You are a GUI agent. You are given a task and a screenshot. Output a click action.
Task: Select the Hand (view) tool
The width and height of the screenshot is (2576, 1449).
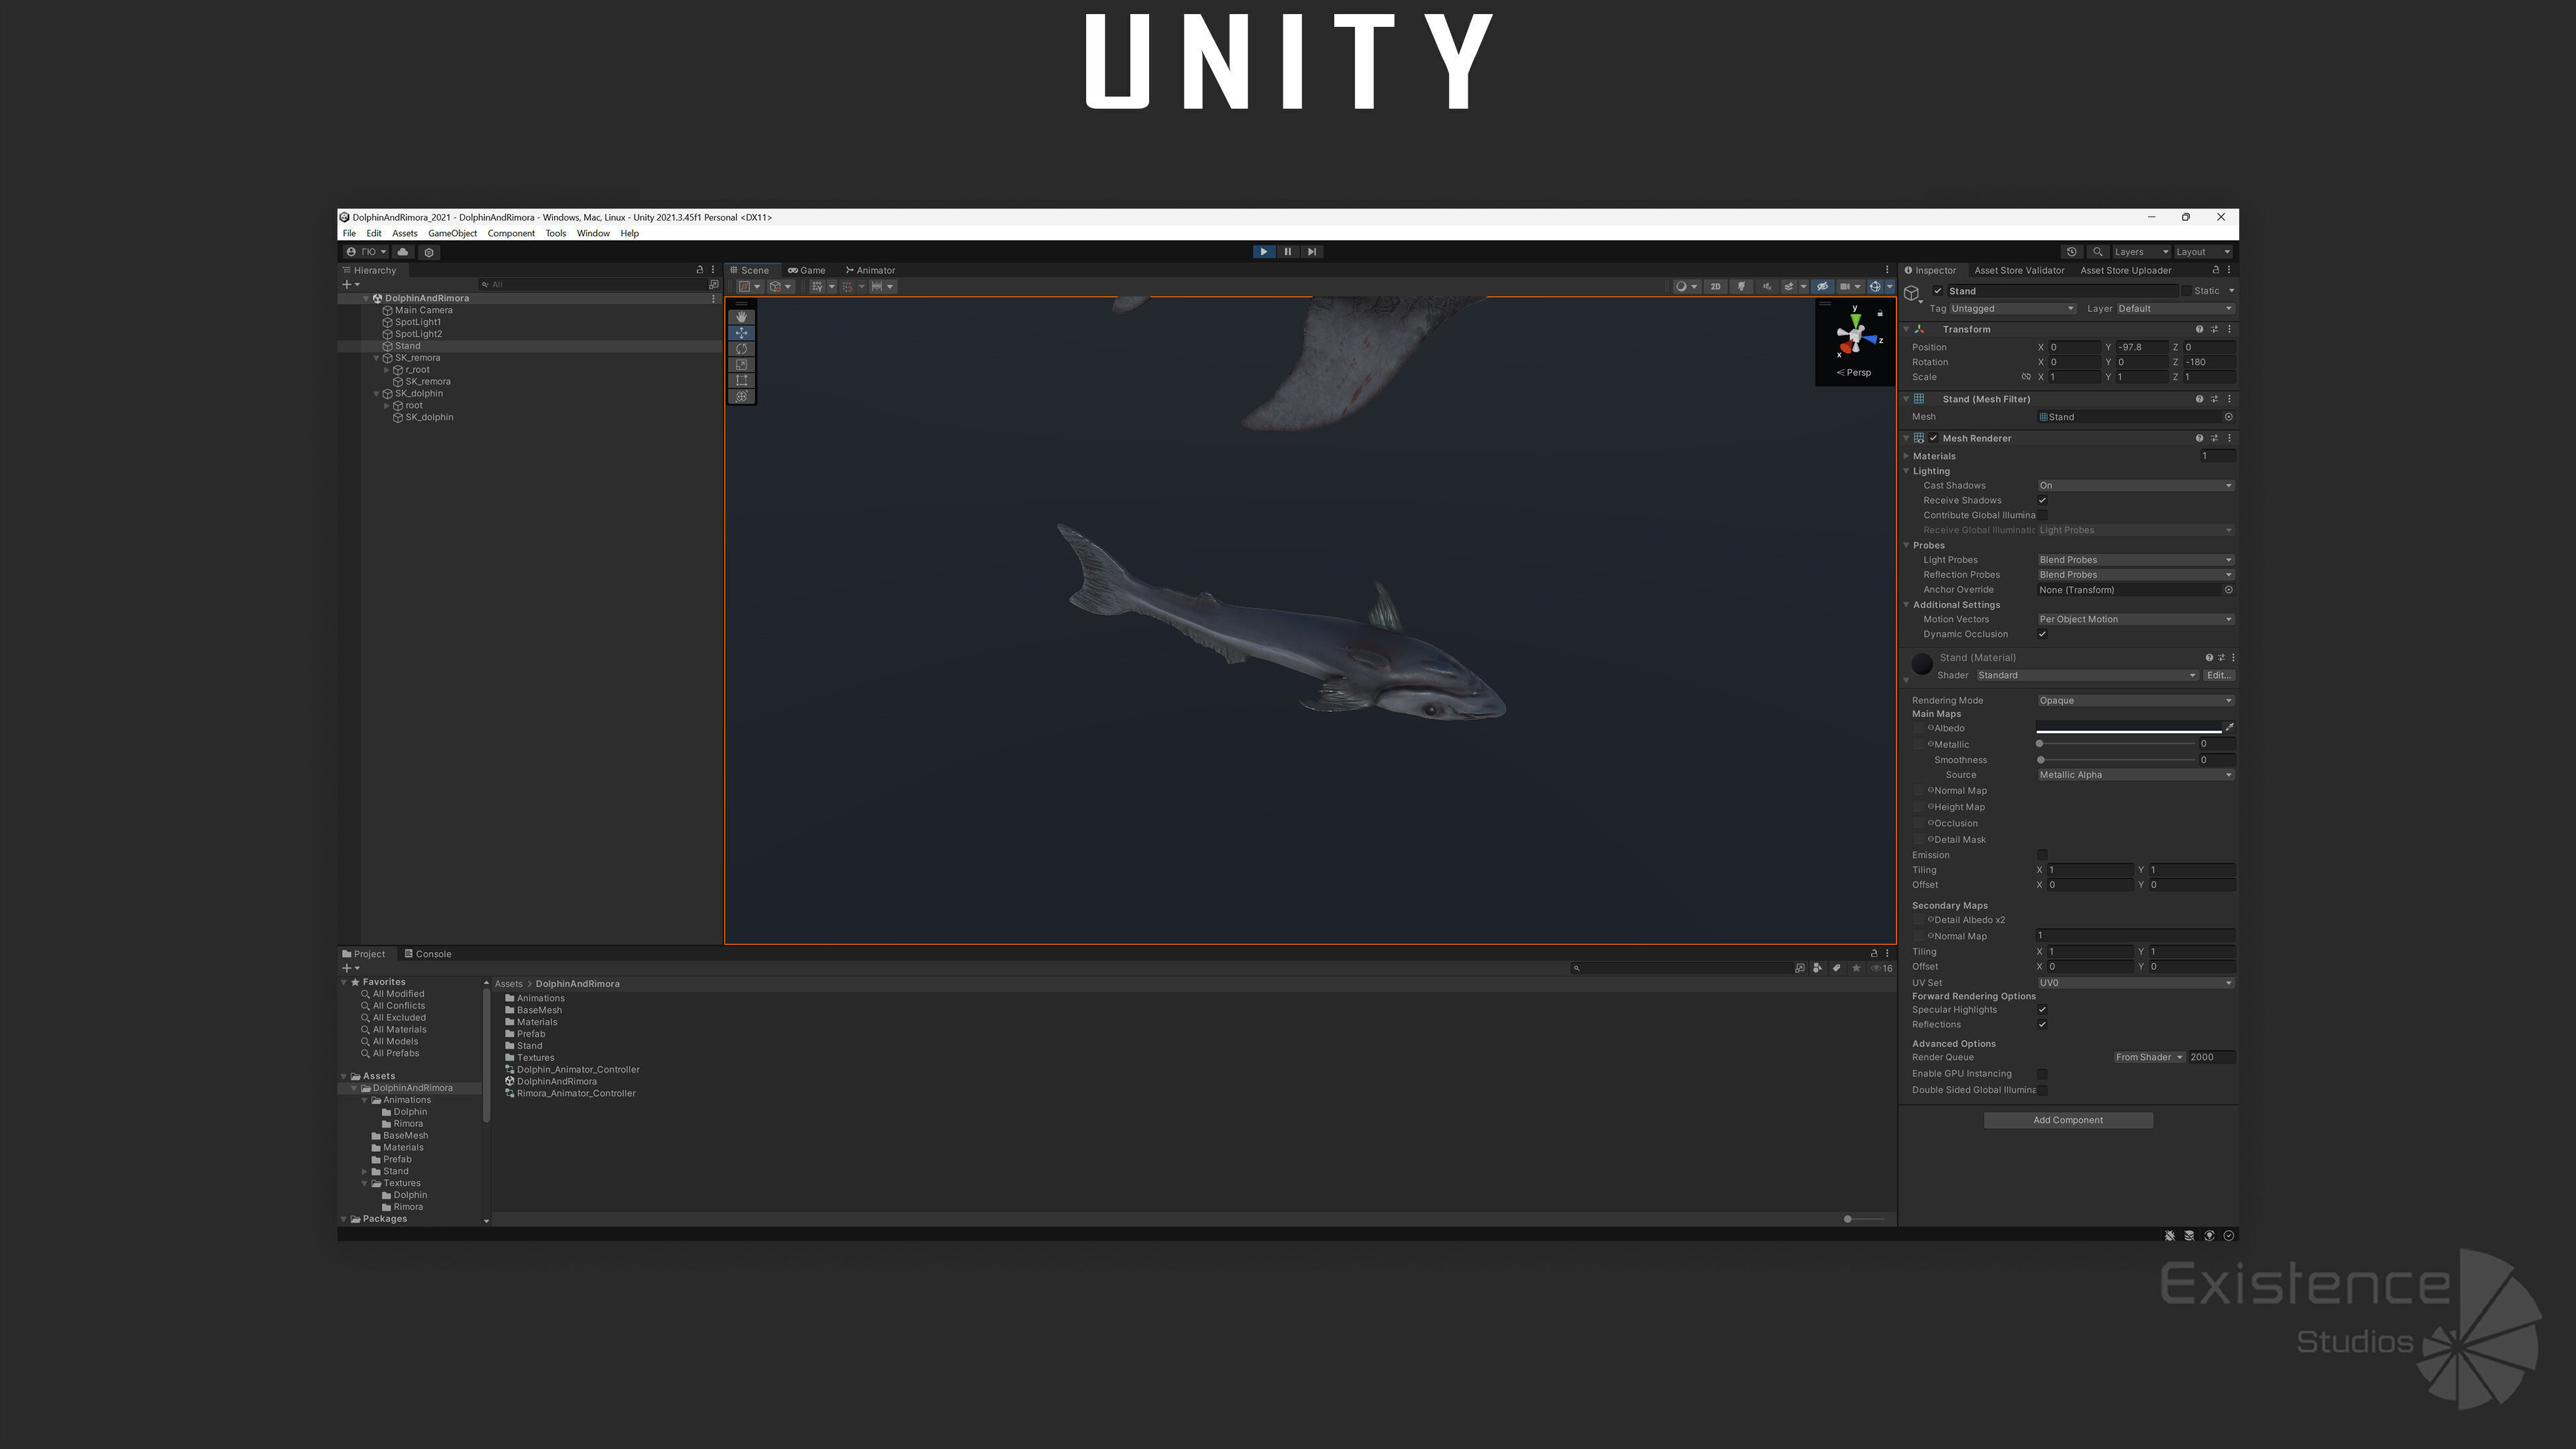click(x=741, y=317)
